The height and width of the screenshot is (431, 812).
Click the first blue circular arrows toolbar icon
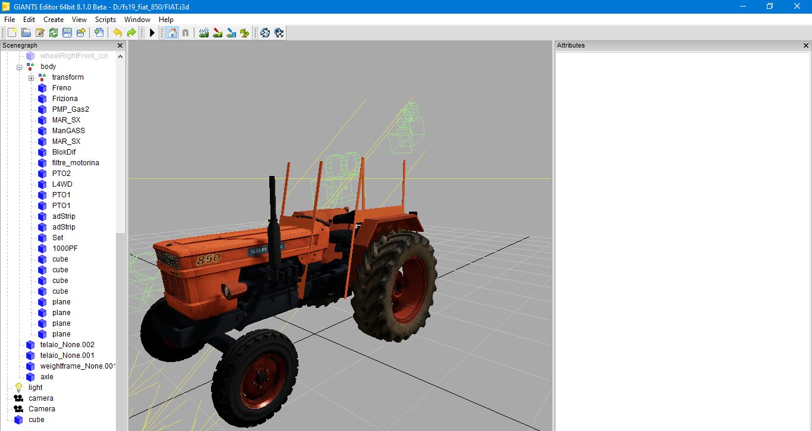(265, 33)
